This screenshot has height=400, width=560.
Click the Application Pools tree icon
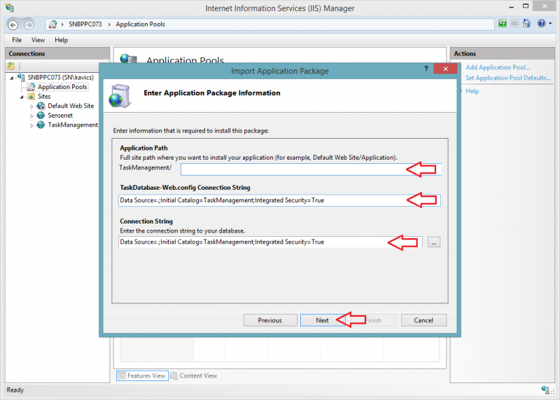(31, 87)
